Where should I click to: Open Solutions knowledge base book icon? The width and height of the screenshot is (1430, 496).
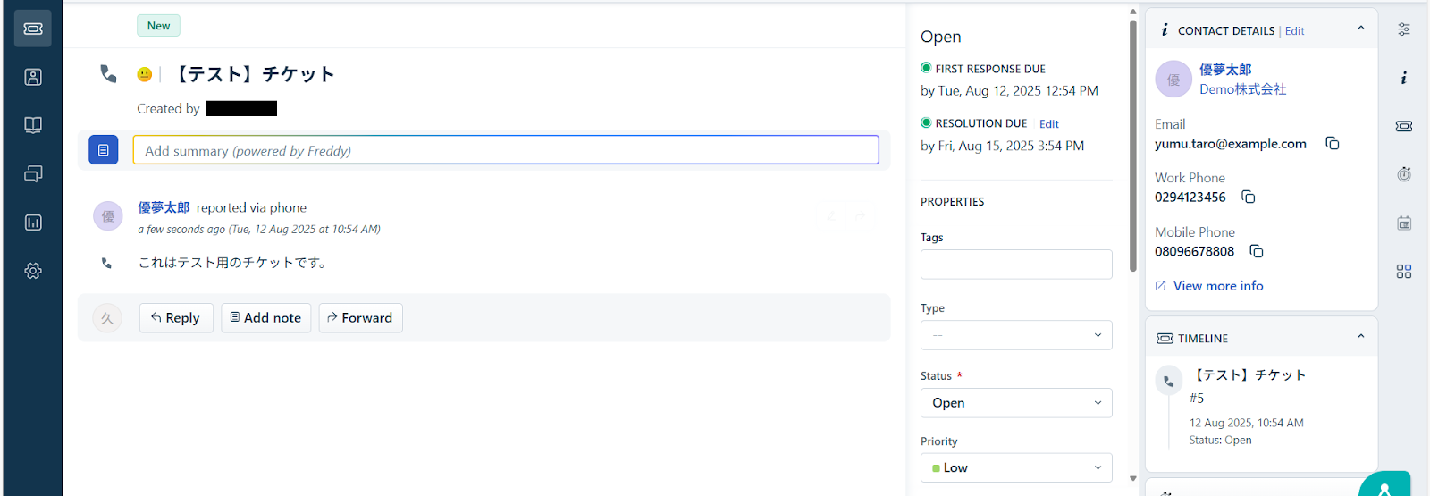pos(33,125)
